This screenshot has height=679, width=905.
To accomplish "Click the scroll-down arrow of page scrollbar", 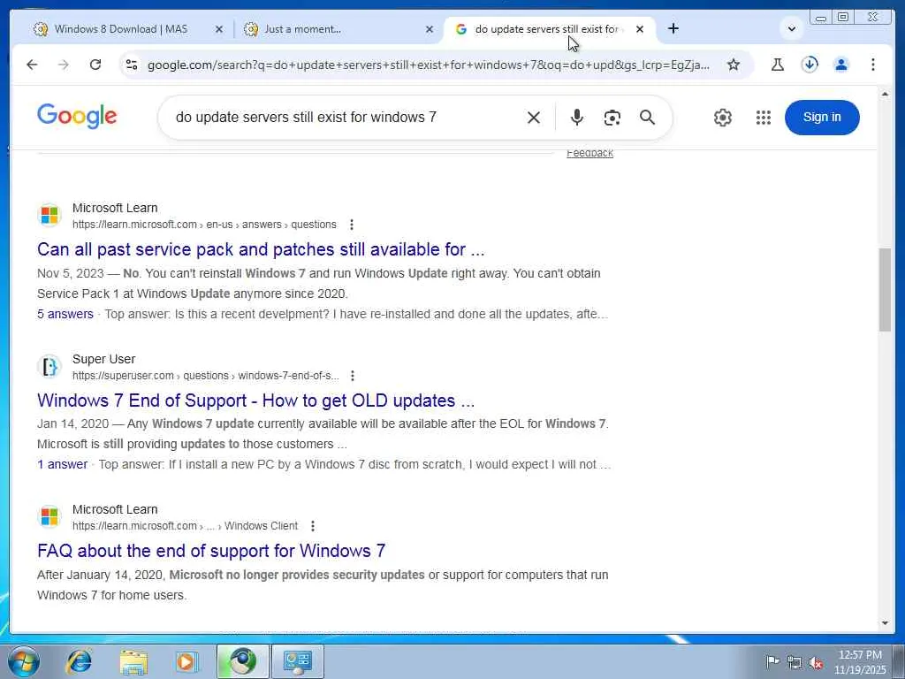I will 885,623.
